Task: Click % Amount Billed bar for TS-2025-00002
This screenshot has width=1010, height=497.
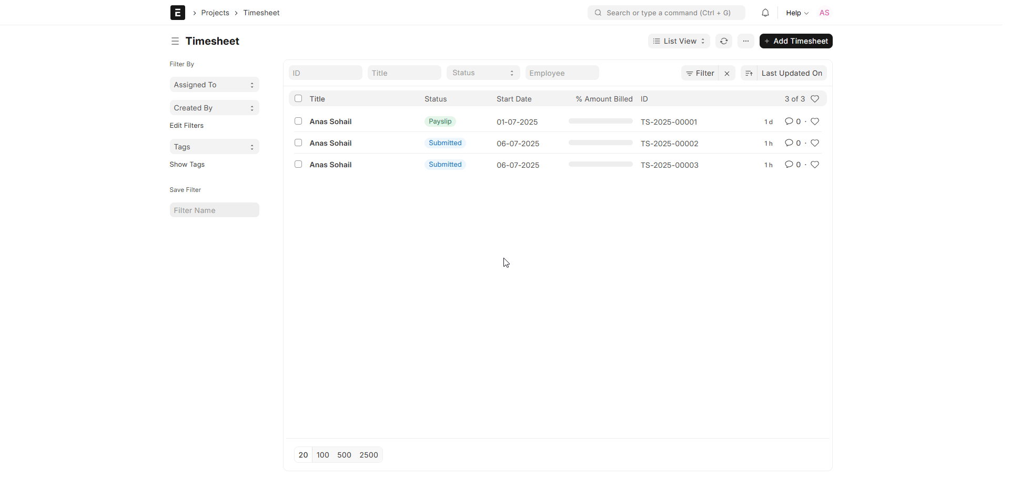Action: (x=600, y=143)
